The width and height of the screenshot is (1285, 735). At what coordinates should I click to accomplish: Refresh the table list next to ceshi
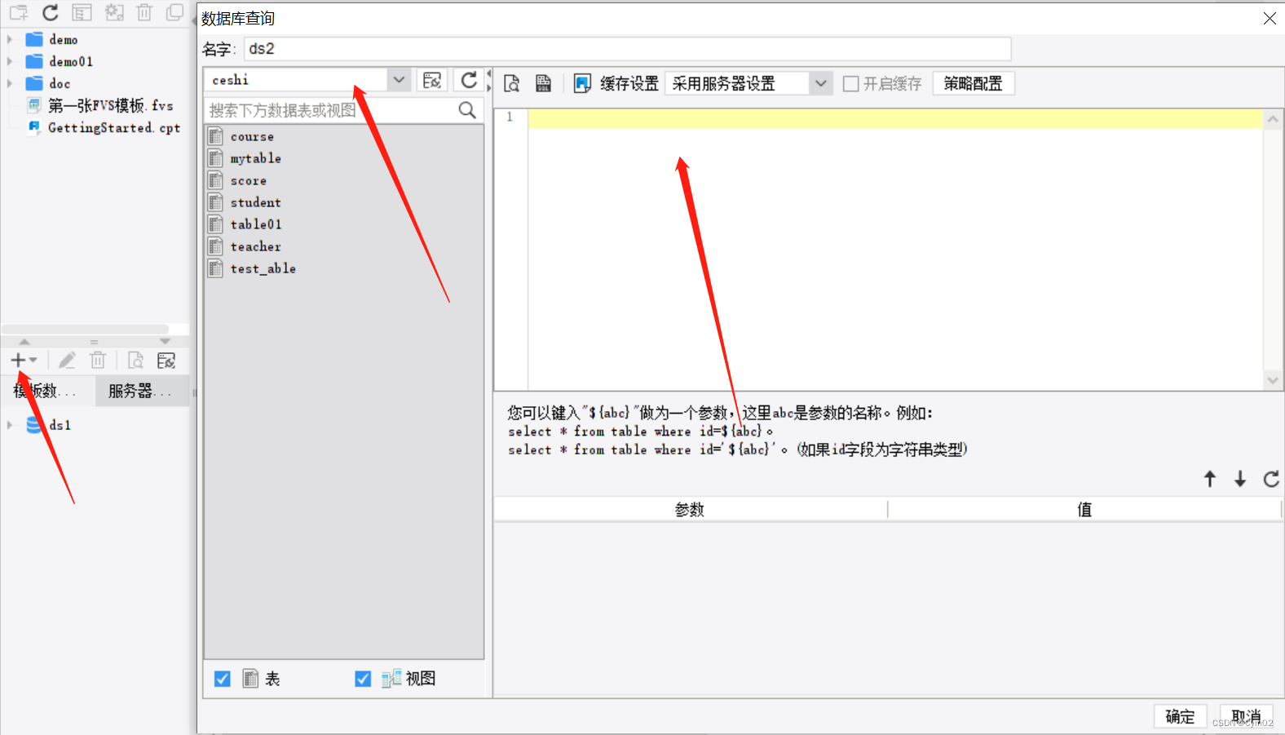tap(469, 80)
